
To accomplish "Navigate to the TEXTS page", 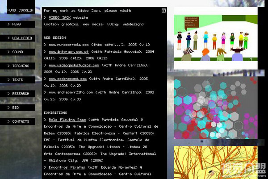I will (x=17, y=80).
